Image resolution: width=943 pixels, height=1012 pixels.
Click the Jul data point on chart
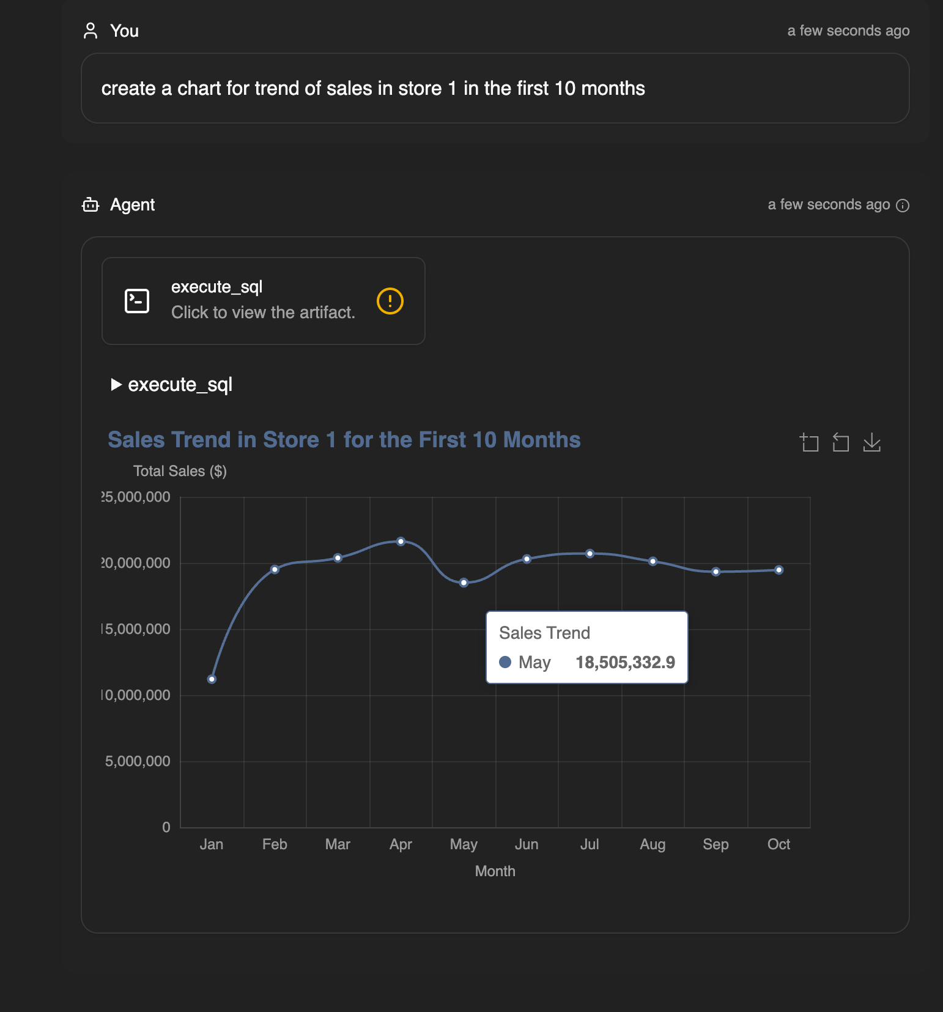[x=590, y=553]
